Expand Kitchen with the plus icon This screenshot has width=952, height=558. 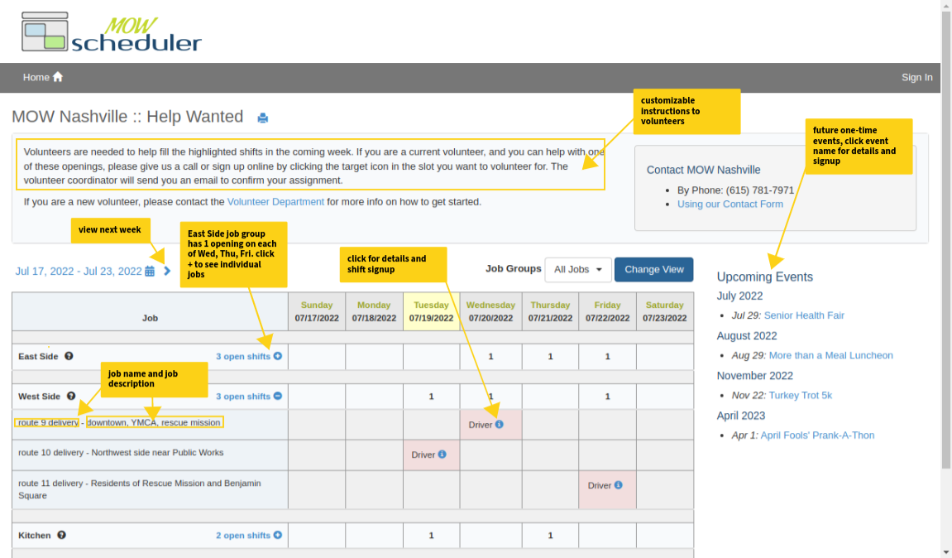click(x=277, y=536)
